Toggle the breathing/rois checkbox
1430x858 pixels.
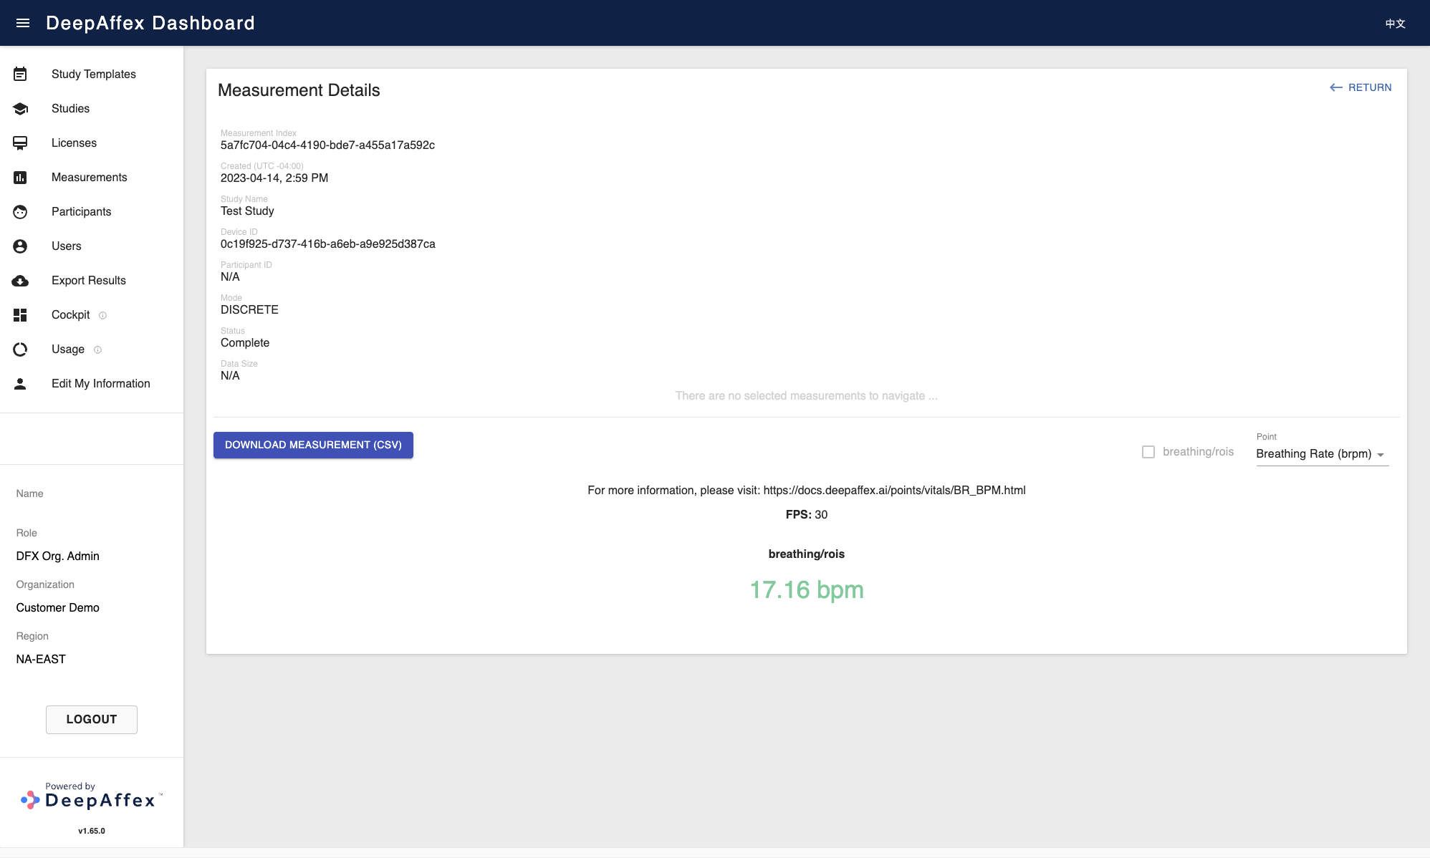[x=1148, y=452]
